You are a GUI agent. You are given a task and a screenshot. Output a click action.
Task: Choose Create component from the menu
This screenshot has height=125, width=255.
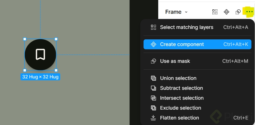pos(182,44)
